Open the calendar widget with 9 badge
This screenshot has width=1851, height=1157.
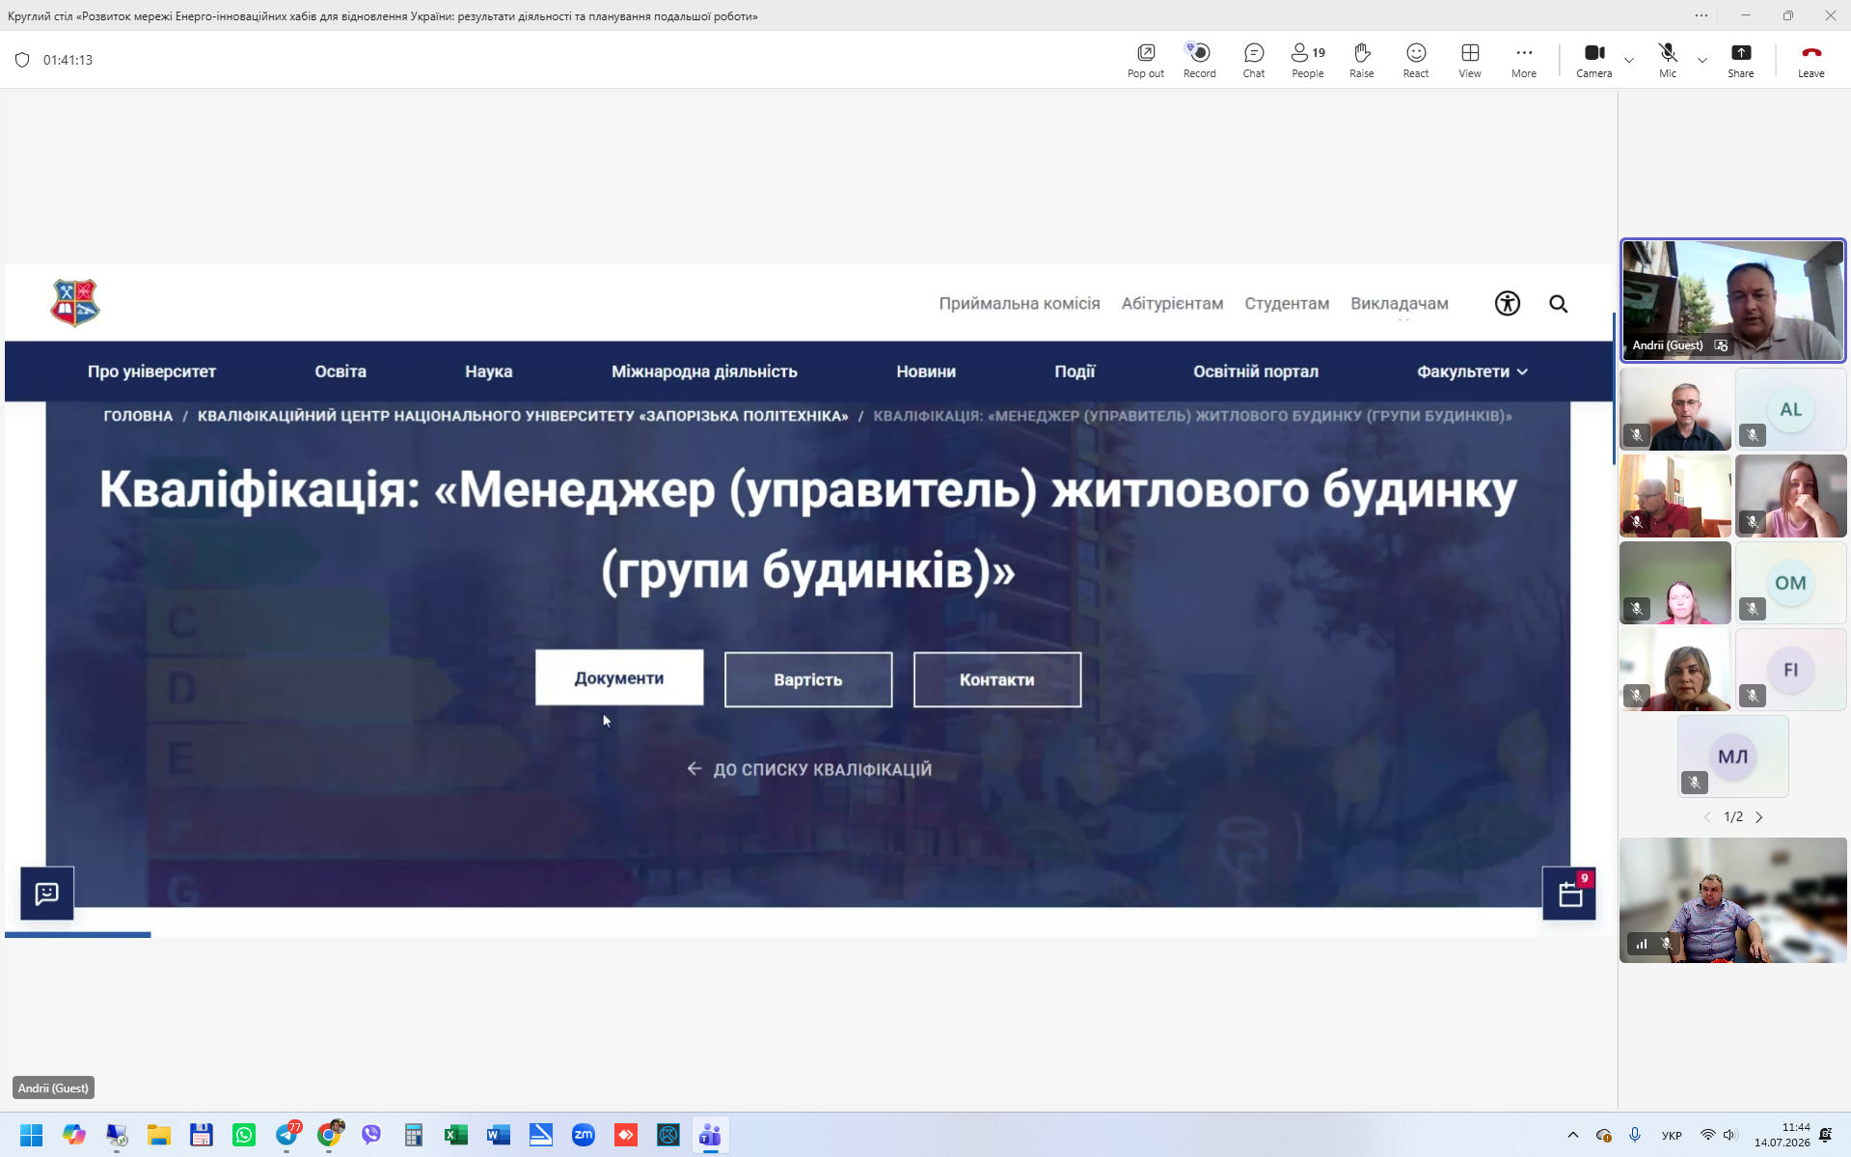tap(1568, 894)
